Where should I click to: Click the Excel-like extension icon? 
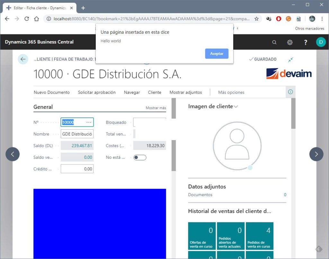tap(298, 19)
